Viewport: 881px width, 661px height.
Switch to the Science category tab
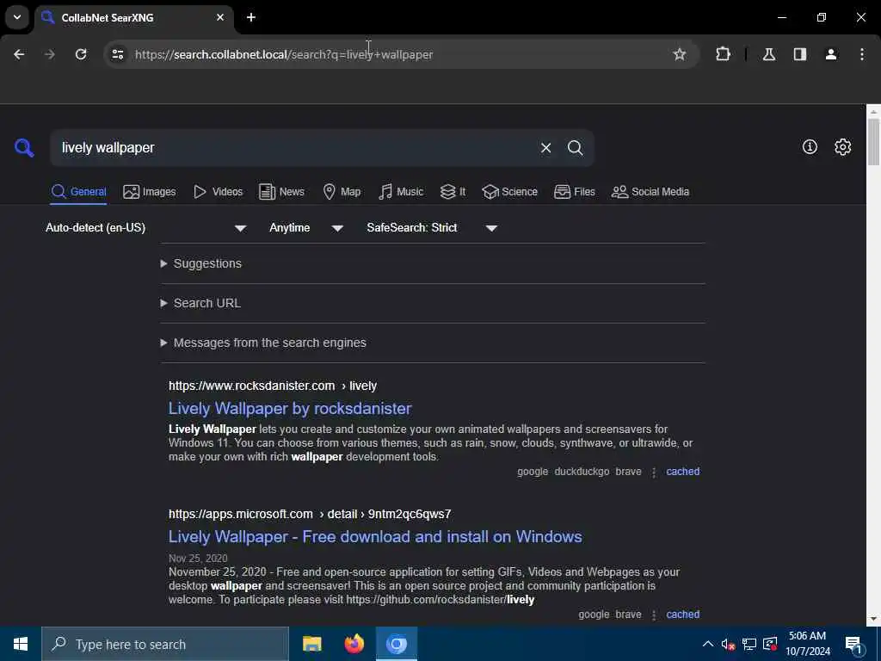(x=509, y=192)
